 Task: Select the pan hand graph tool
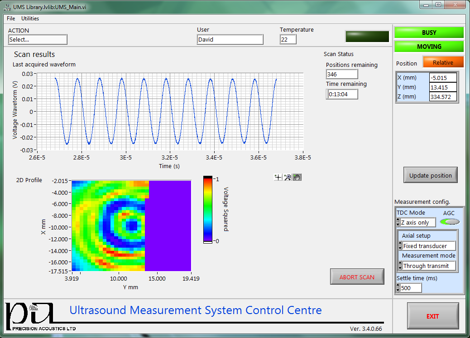tap(297, 178)
